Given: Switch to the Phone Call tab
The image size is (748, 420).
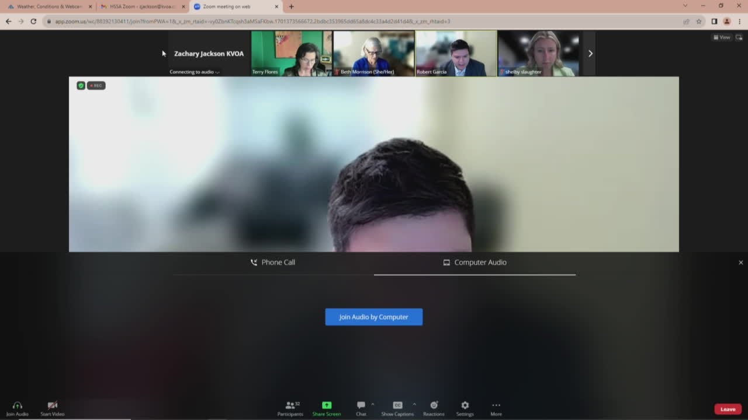Looking at the screenshot, I should pos(273,262).
